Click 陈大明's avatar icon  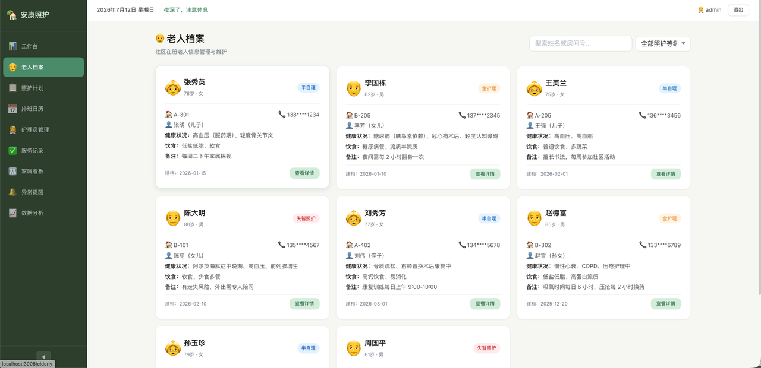[x=173, y=218]
